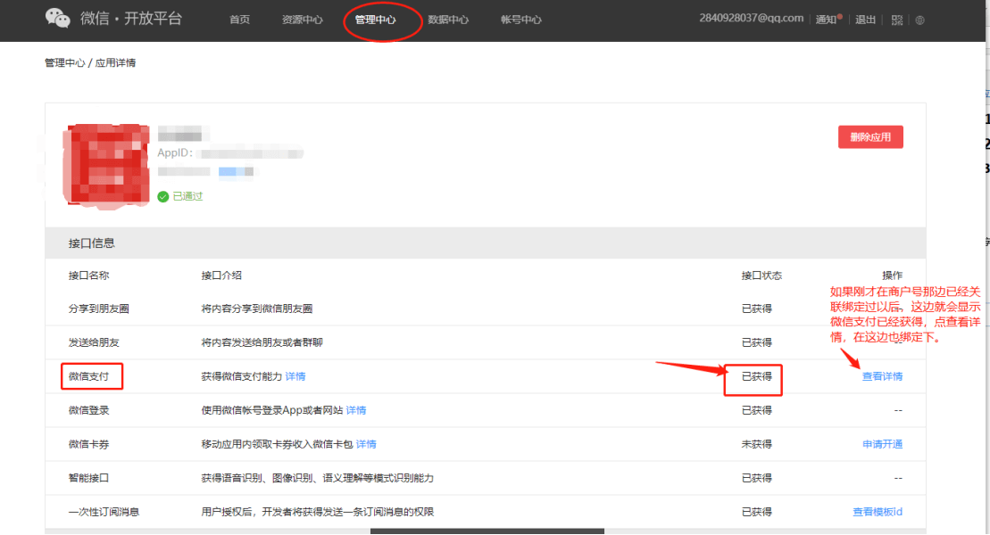Select the 发送给朋友 row name
Screen dimensions: 990x535
pos(94,342)
